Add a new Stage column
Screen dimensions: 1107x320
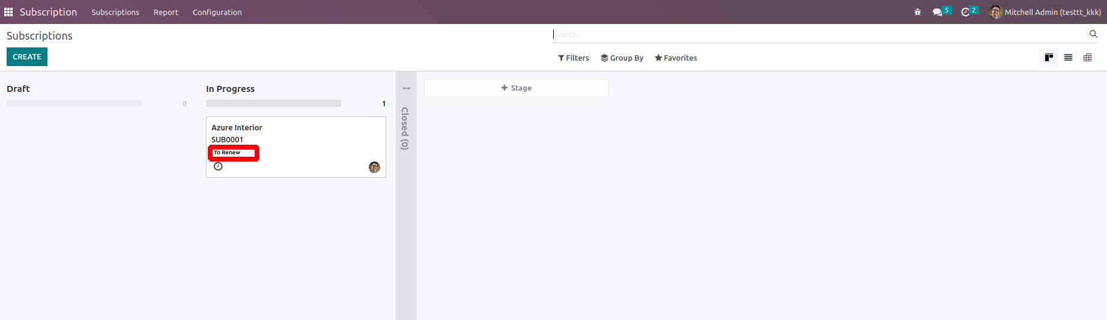[517, 88]
